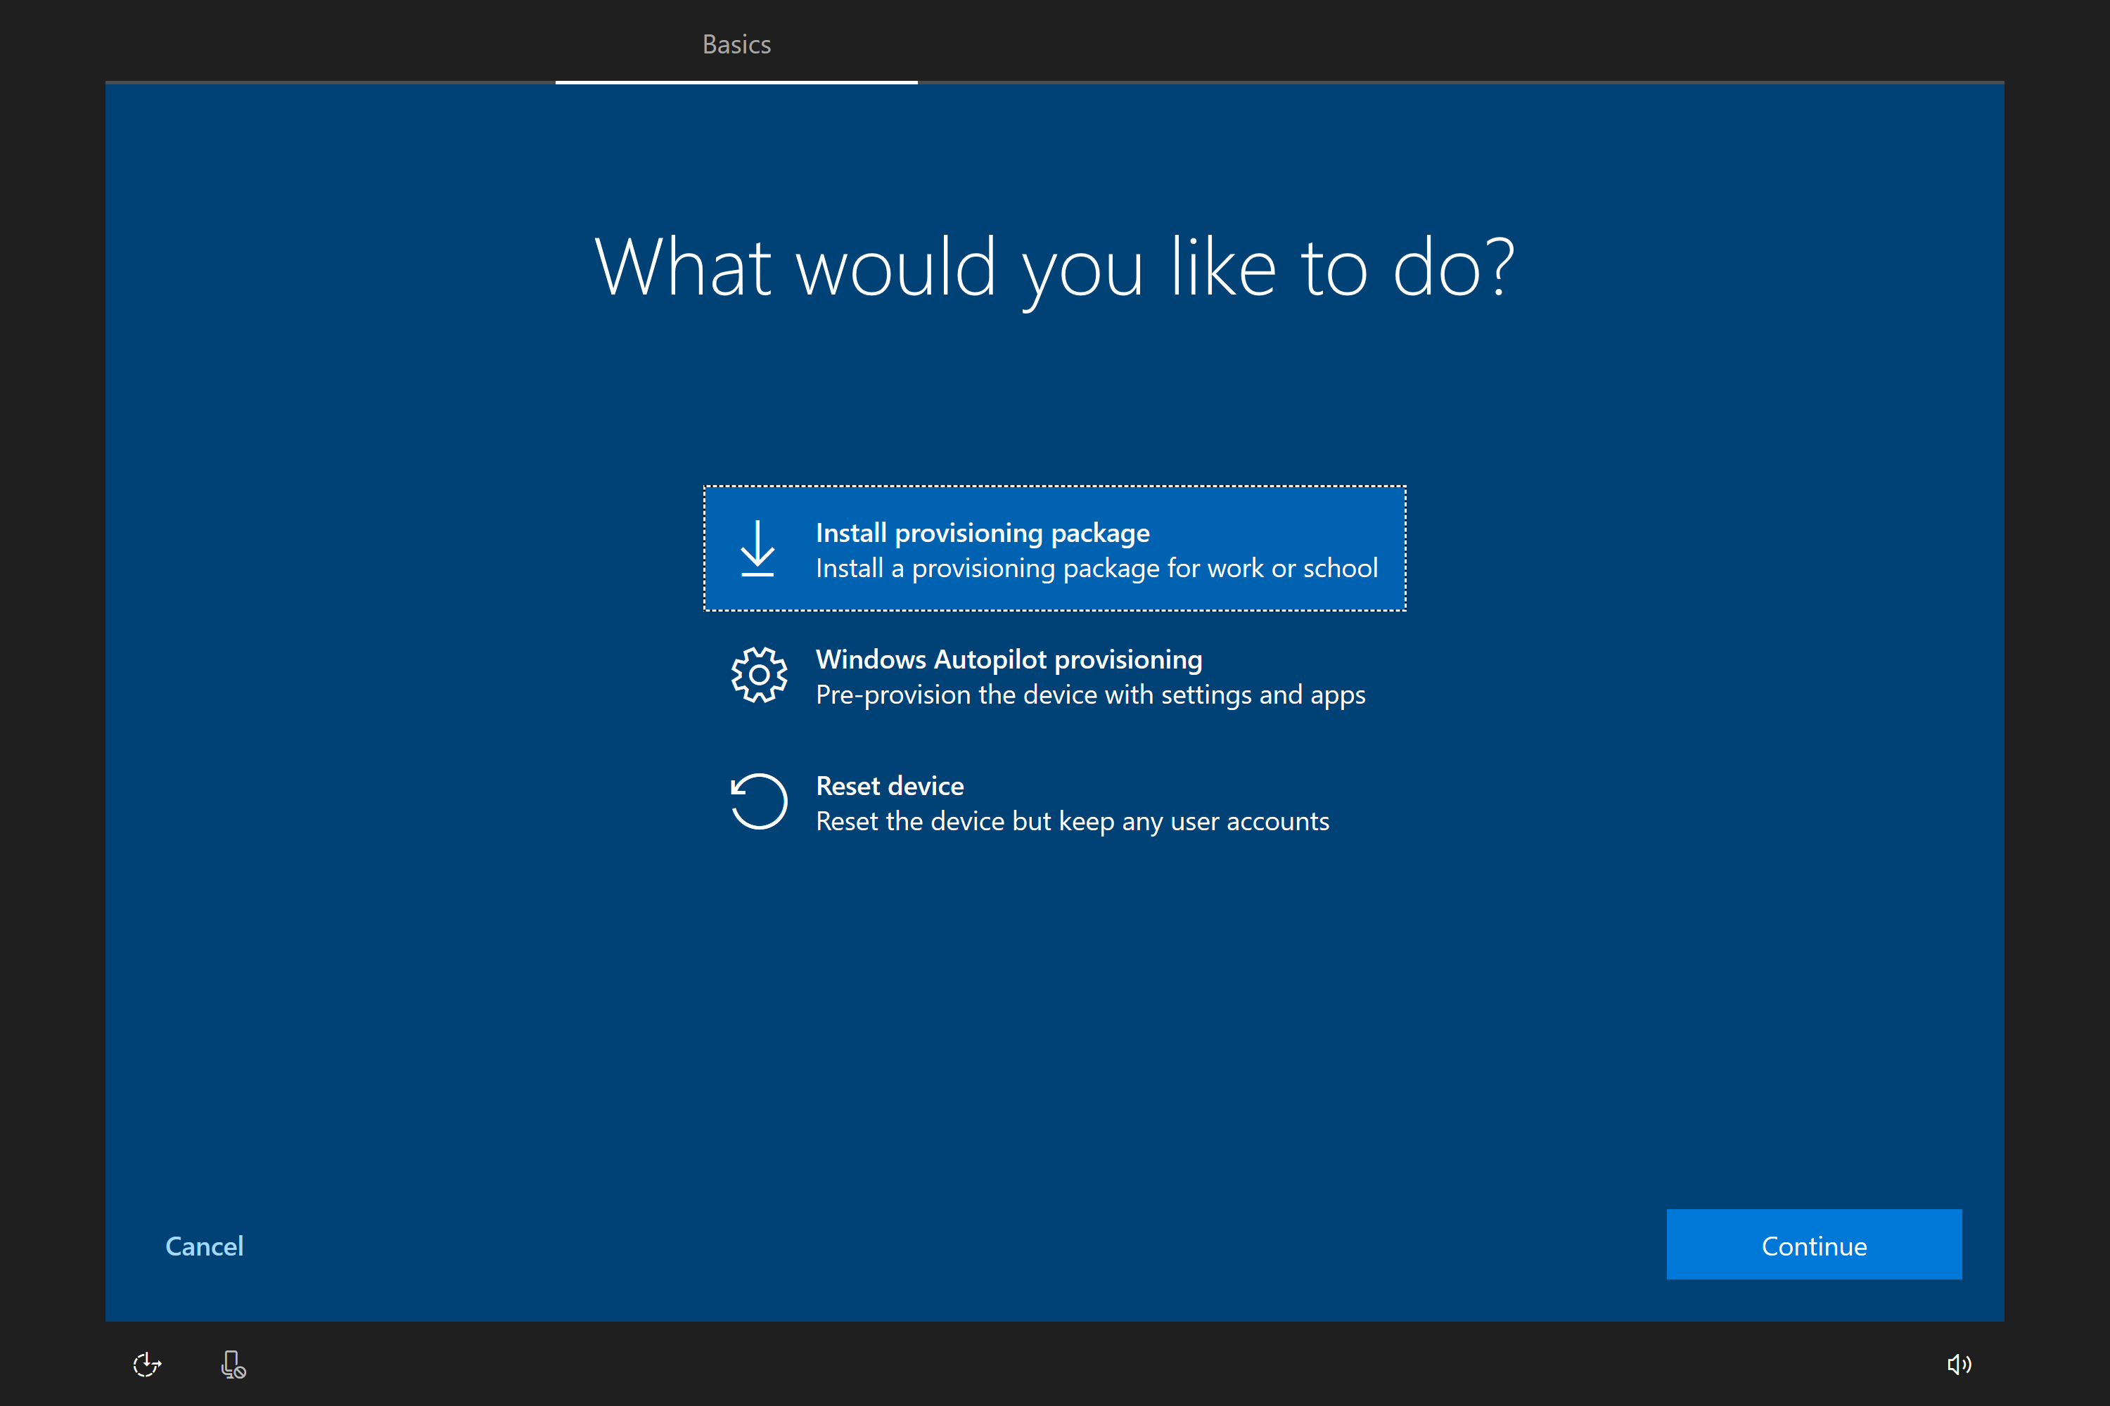Click 'Pre-provision the device with settings and apps' description
2110x1406 pixels.
[x=1090, y=695]
